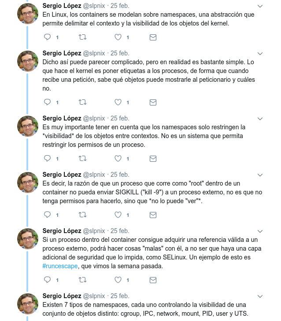Open the options chevron on the 7 namespaces tweet
The width and height of the screenshot is (281, 321).
click(x=260, y=296)
